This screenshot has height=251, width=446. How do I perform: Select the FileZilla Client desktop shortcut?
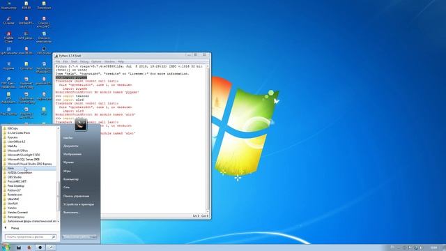pyautogui.click(x=9, y=37)
